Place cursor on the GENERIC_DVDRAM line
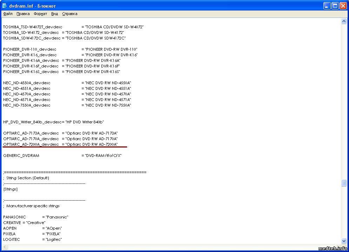349x252 pixels. [x=21, y=156]
